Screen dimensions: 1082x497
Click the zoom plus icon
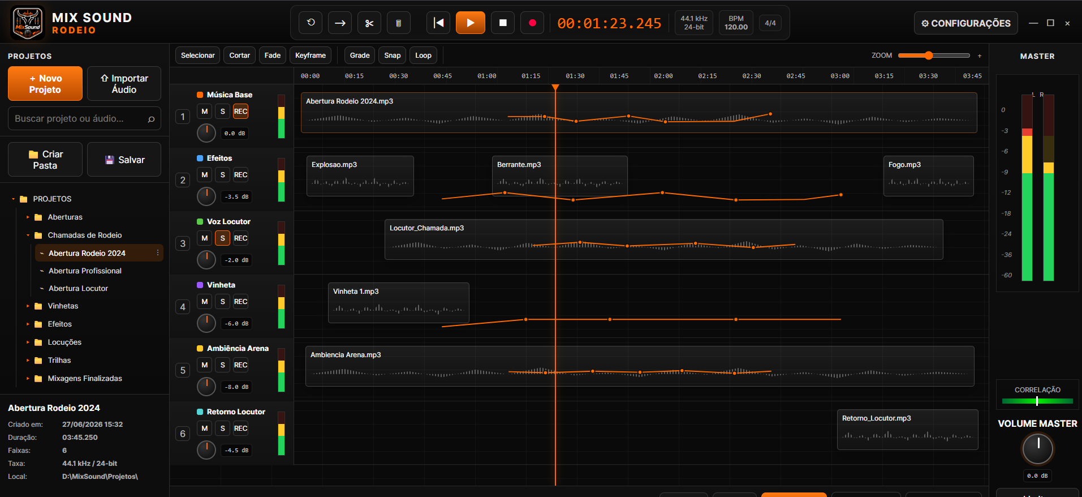coord(980,55)
